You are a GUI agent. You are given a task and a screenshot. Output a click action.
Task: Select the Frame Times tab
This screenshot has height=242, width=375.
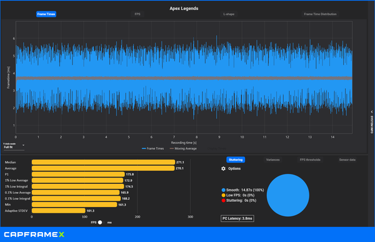(x=46, y=14)
